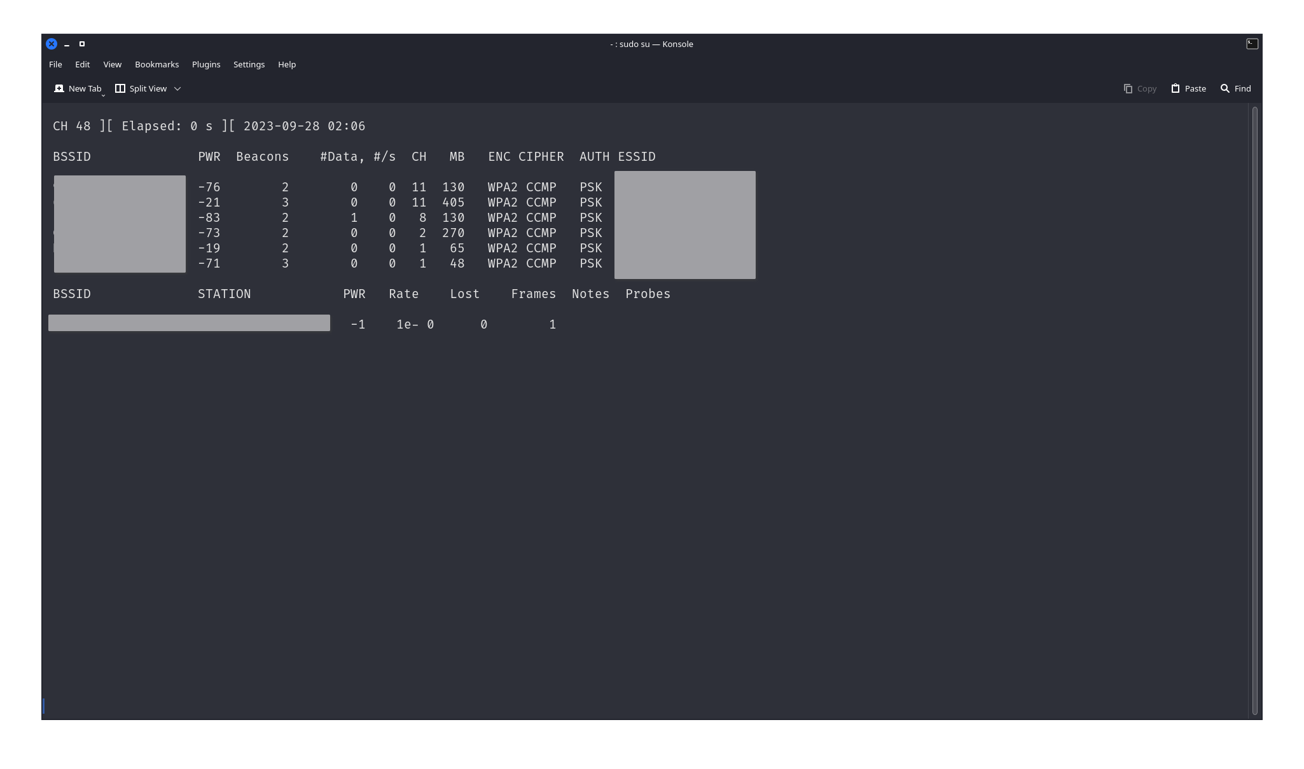Click the -1 station power value
The height and width of the screenshot is (769, 1304).
358,324
